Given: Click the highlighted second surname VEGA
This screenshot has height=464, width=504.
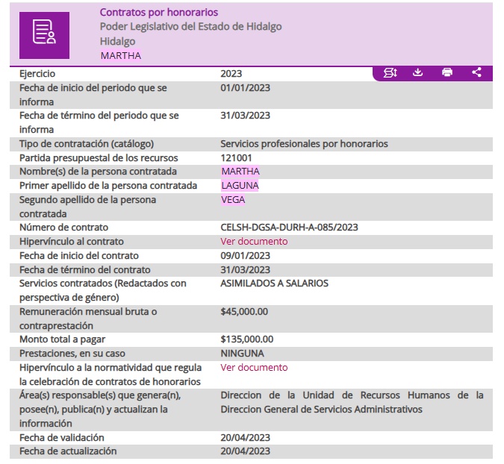Looking at the screenshot, I should pos(233,200).
